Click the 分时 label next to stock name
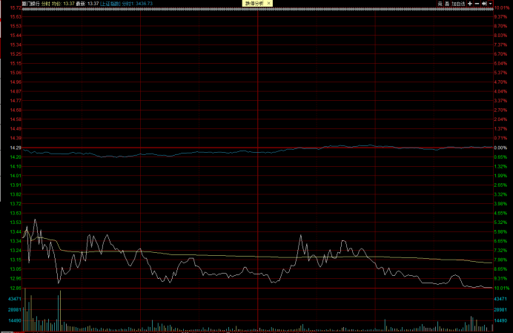 (x=45, y=4)
